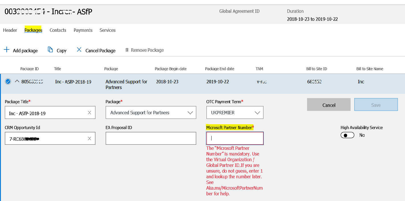Deselect the package row checkmark

8,82
